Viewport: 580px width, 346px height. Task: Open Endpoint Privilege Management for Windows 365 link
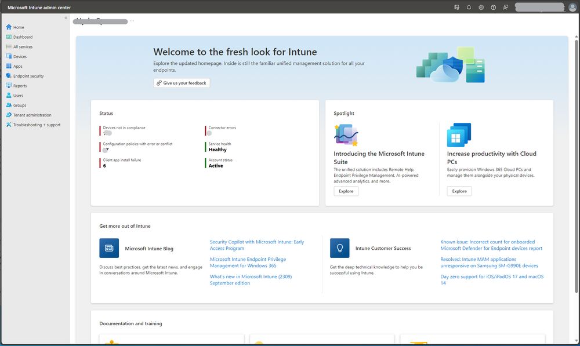click(x=248, y=263)
